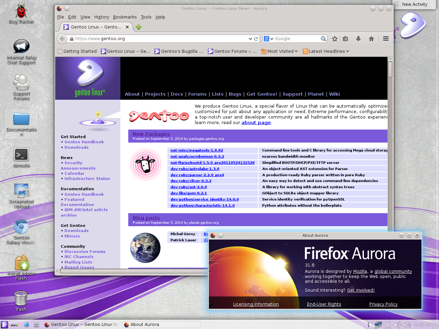Click the page vertical scrollbar thumb
This screenshot has width=439, height=329.
pyautogui.click(x=390, y=69)
